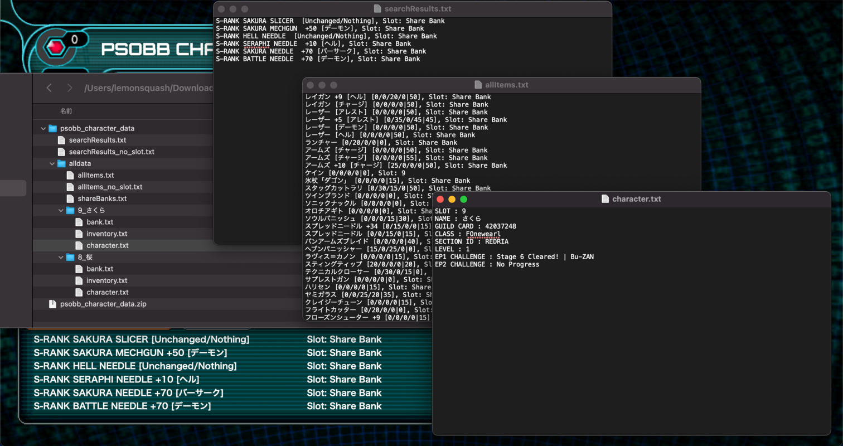
Task: Click the psobb_character_data folder icon
Action: pyautogui.click(x=52, y=128)
